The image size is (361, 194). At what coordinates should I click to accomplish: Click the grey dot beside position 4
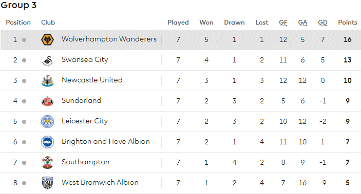(24, 101)
